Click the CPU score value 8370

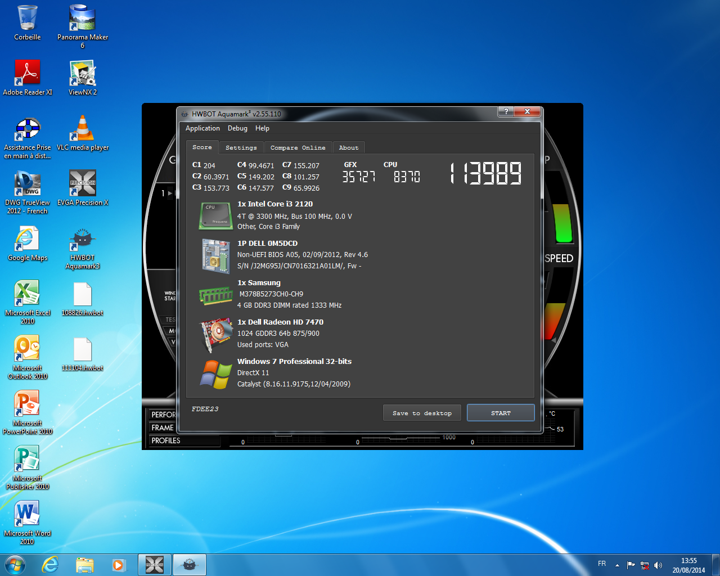coord(406,177)
